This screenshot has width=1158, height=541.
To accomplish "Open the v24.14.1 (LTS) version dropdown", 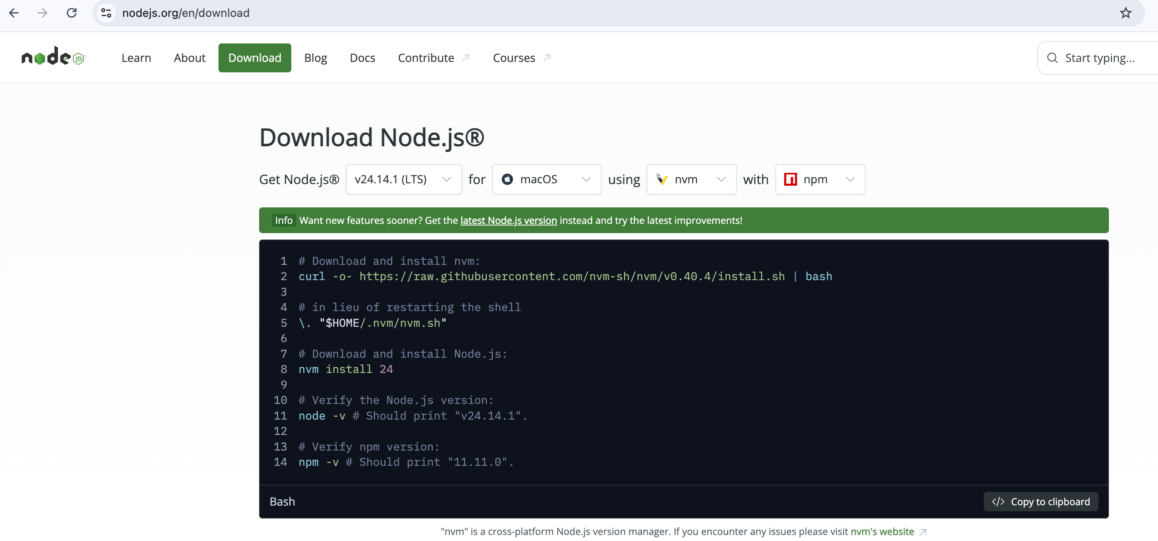I will pyautogui.click(x=403, y=179).
